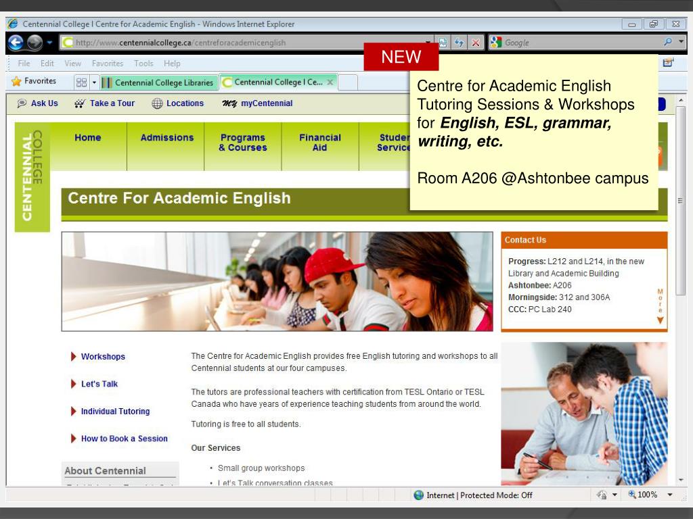This screenshot has width=693, height=519.
Task: Open How to Book a Session link
Action: [125, 439]
